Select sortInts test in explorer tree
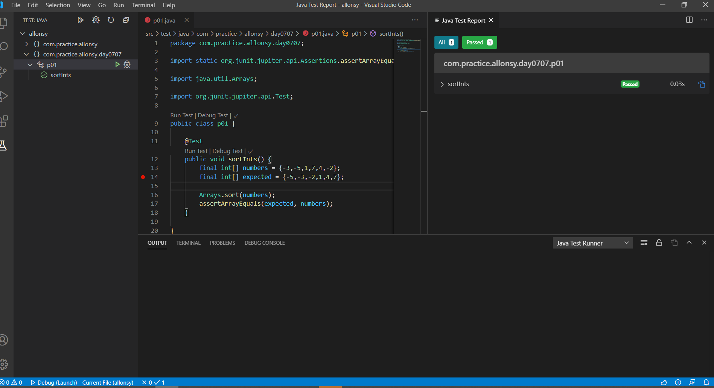The height and width of the screenshot is (388, 714). click(61, 75)
